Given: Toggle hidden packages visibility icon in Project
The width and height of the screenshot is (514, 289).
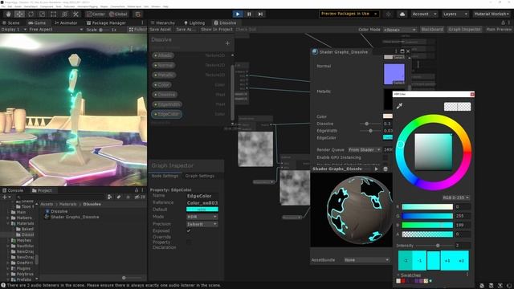Looking at the screenshot, I should point(140,197).
